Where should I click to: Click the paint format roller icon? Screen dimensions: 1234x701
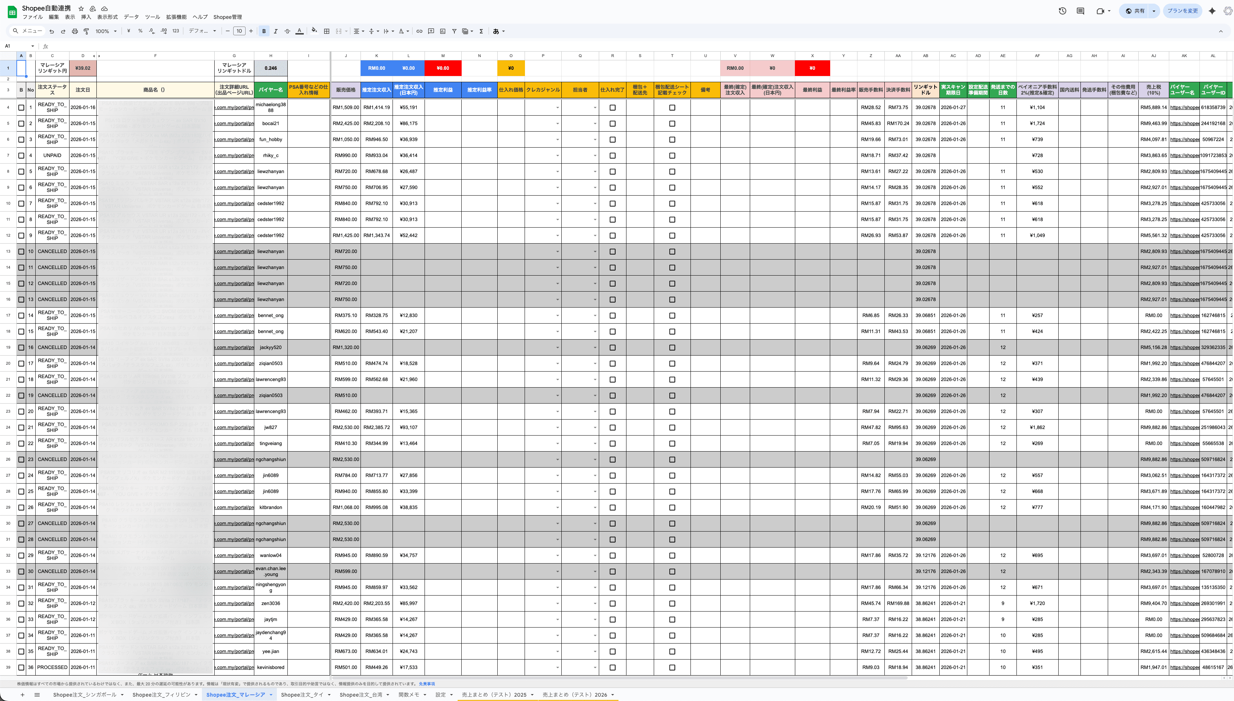86,31
